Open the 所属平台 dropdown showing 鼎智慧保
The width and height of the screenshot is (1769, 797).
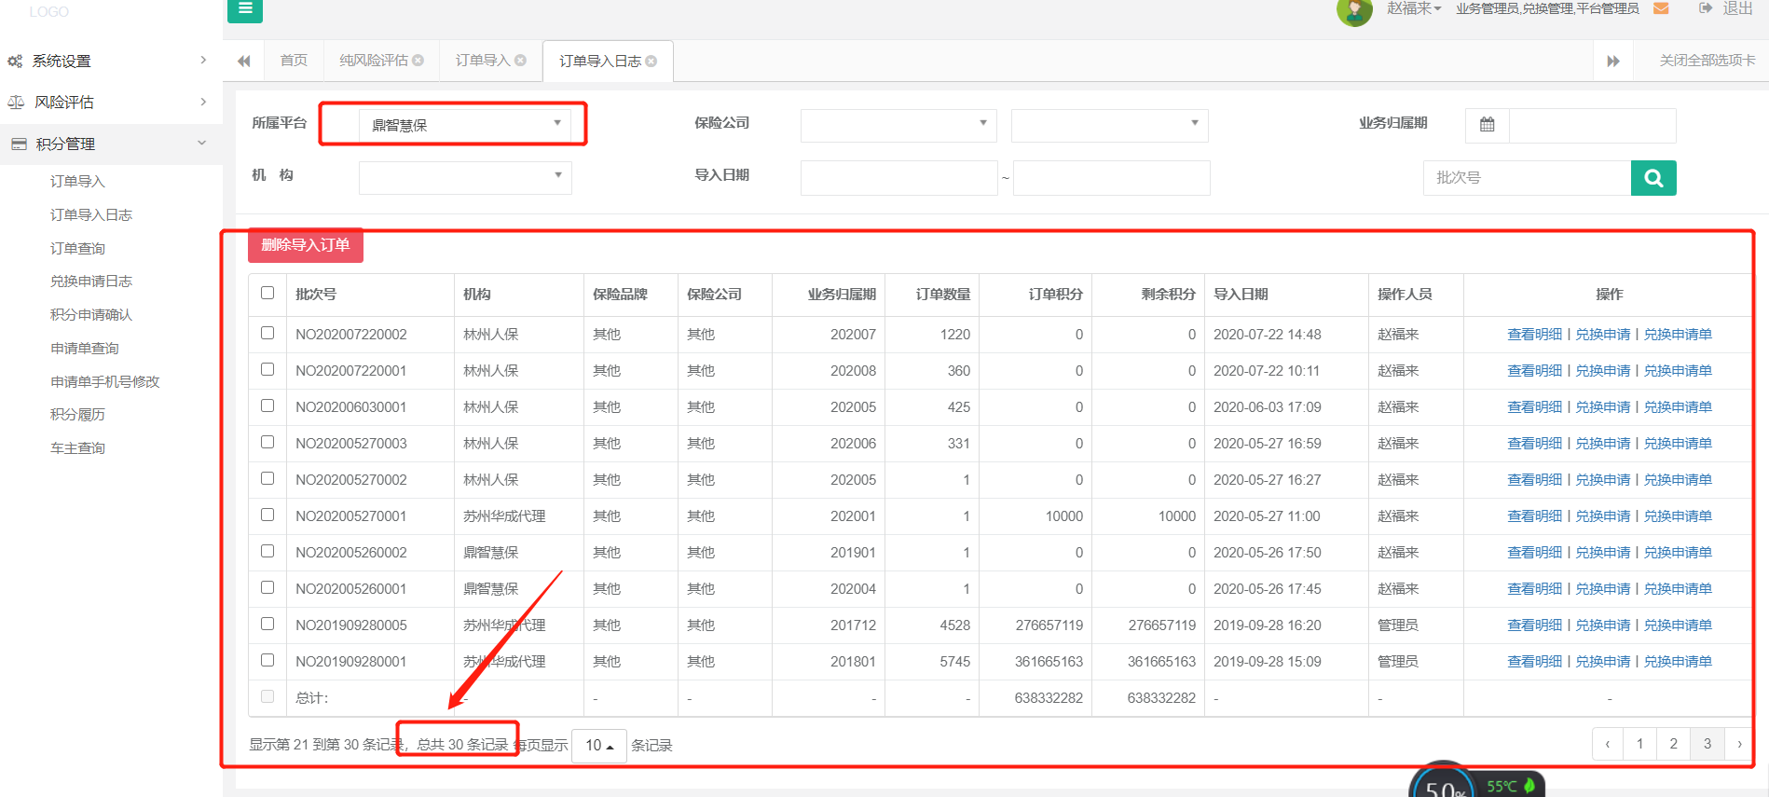(464, 125)
